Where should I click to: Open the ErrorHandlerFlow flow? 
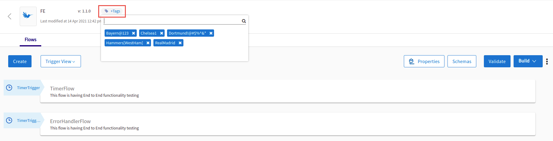click(70, 121)
